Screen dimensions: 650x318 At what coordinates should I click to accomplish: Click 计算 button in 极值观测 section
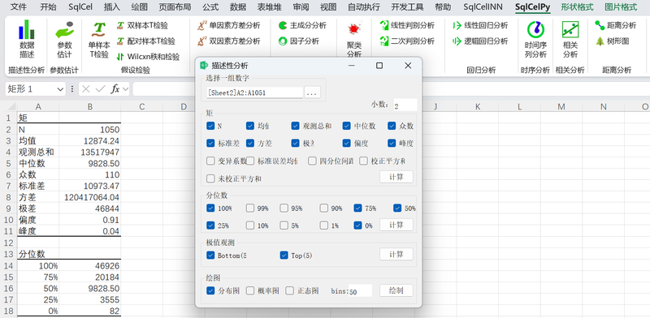coord(396,254)
